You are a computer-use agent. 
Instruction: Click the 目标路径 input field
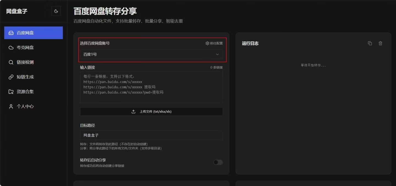(x=151, y=135)
